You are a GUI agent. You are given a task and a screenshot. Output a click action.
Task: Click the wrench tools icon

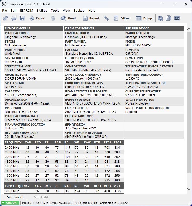[106, 18]
